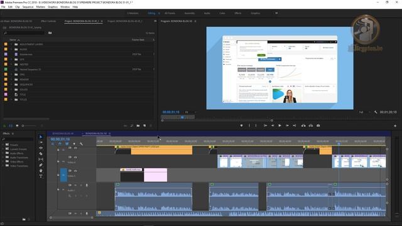Select the Ripple Edit tool

(41, 148)
